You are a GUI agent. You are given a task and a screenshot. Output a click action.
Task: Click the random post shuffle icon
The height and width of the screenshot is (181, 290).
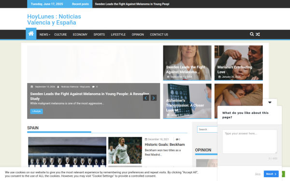258,34
